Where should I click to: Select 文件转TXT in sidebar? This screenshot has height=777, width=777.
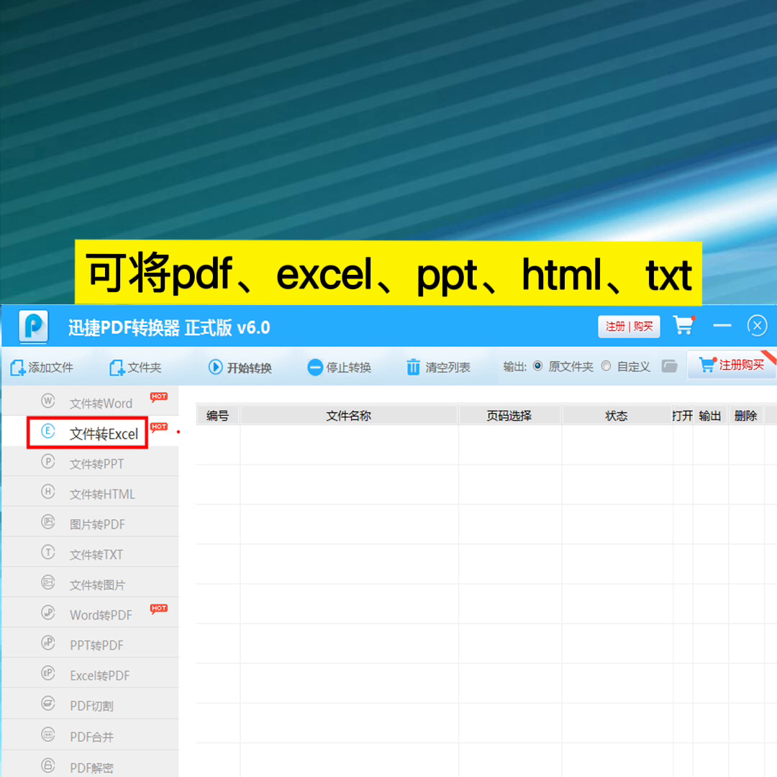tap(90, 553)
